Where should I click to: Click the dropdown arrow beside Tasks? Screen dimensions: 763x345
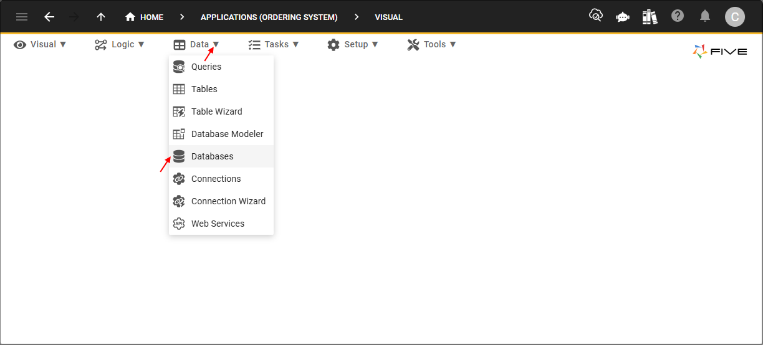(x=295, y=45)
